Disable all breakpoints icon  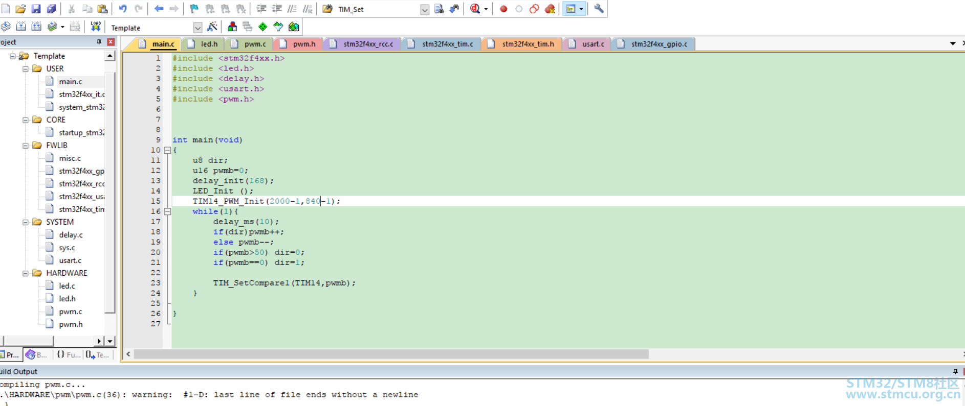(x=534, y=9)
